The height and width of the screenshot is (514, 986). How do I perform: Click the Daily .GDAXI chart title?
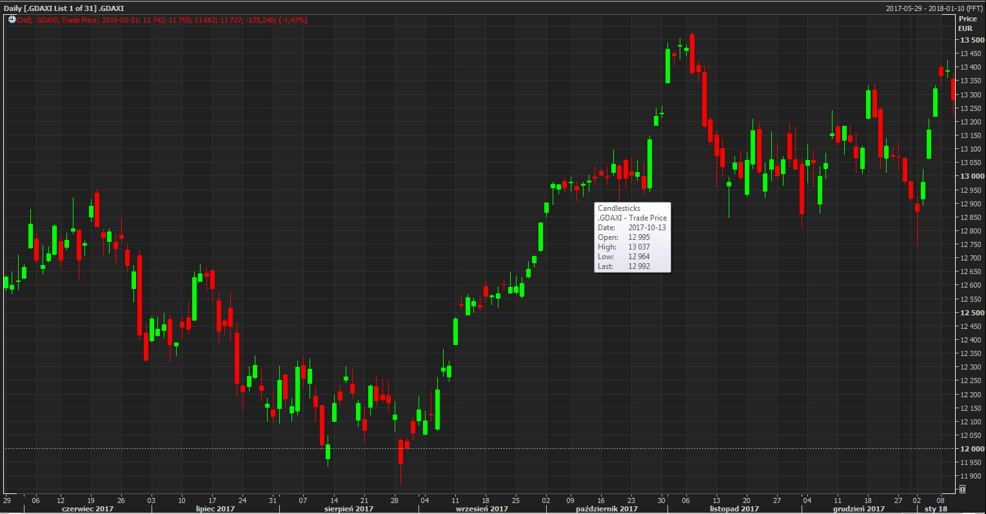click(64, 8)
